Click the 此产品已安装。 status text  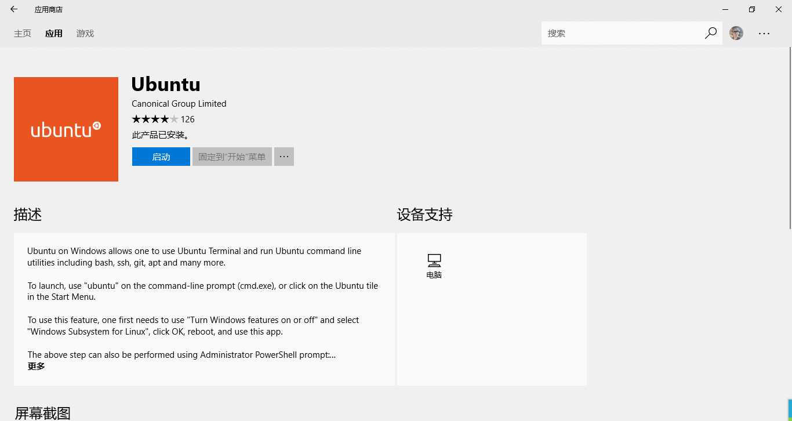click(x=161, y=135)
